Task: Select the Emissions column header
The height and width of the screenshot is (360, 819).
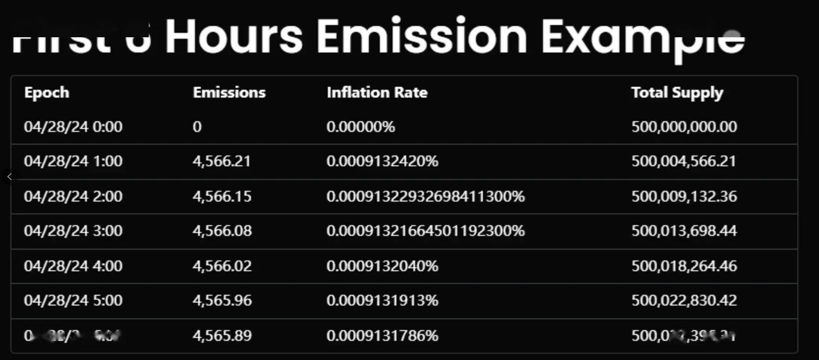Action: point(229,92)
